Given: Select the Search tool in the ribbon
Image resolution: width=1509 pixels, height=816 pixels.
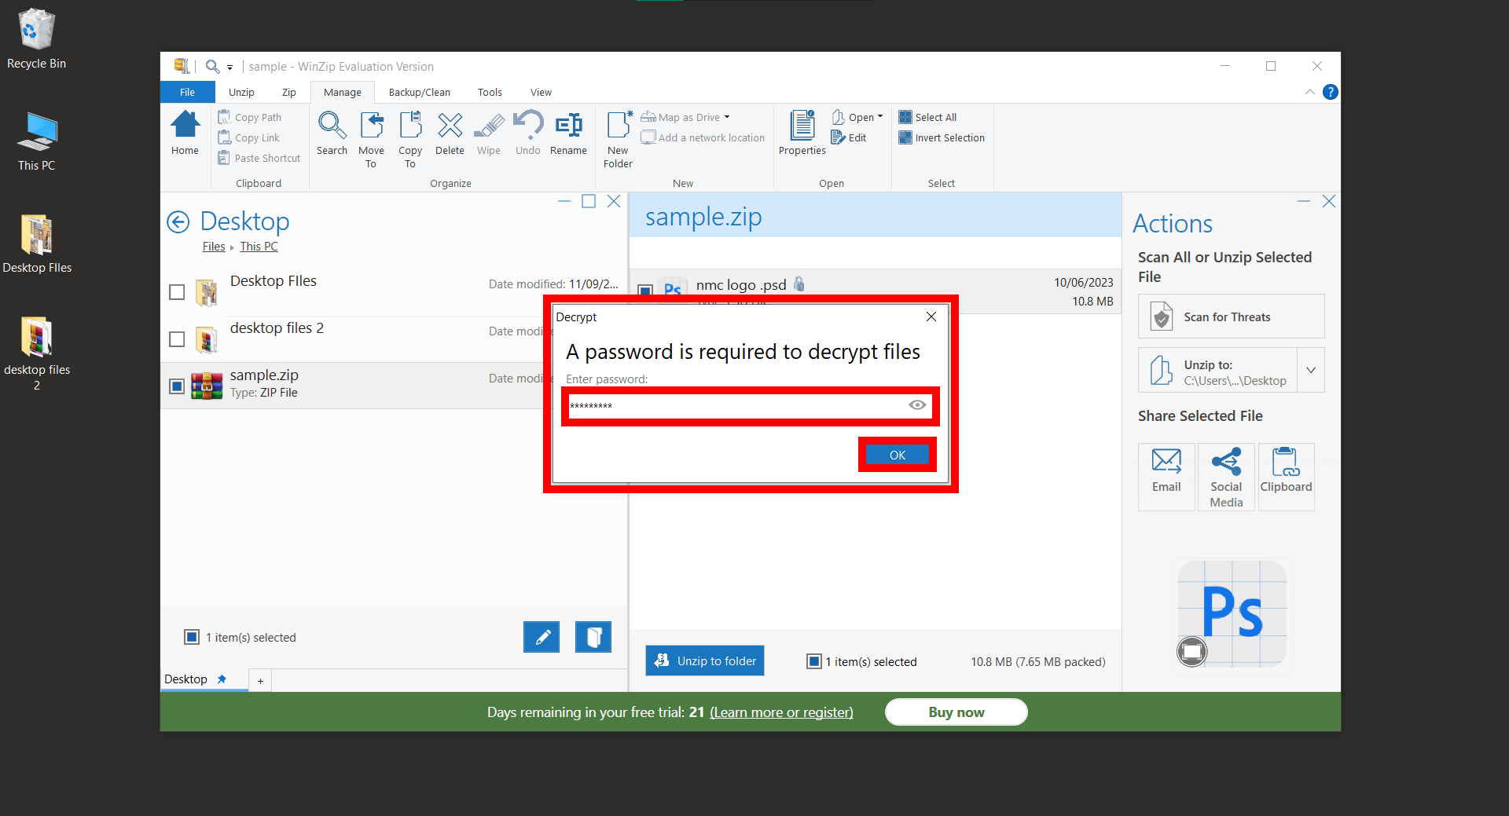Looking at the screenshot, I should click(332, 137).
